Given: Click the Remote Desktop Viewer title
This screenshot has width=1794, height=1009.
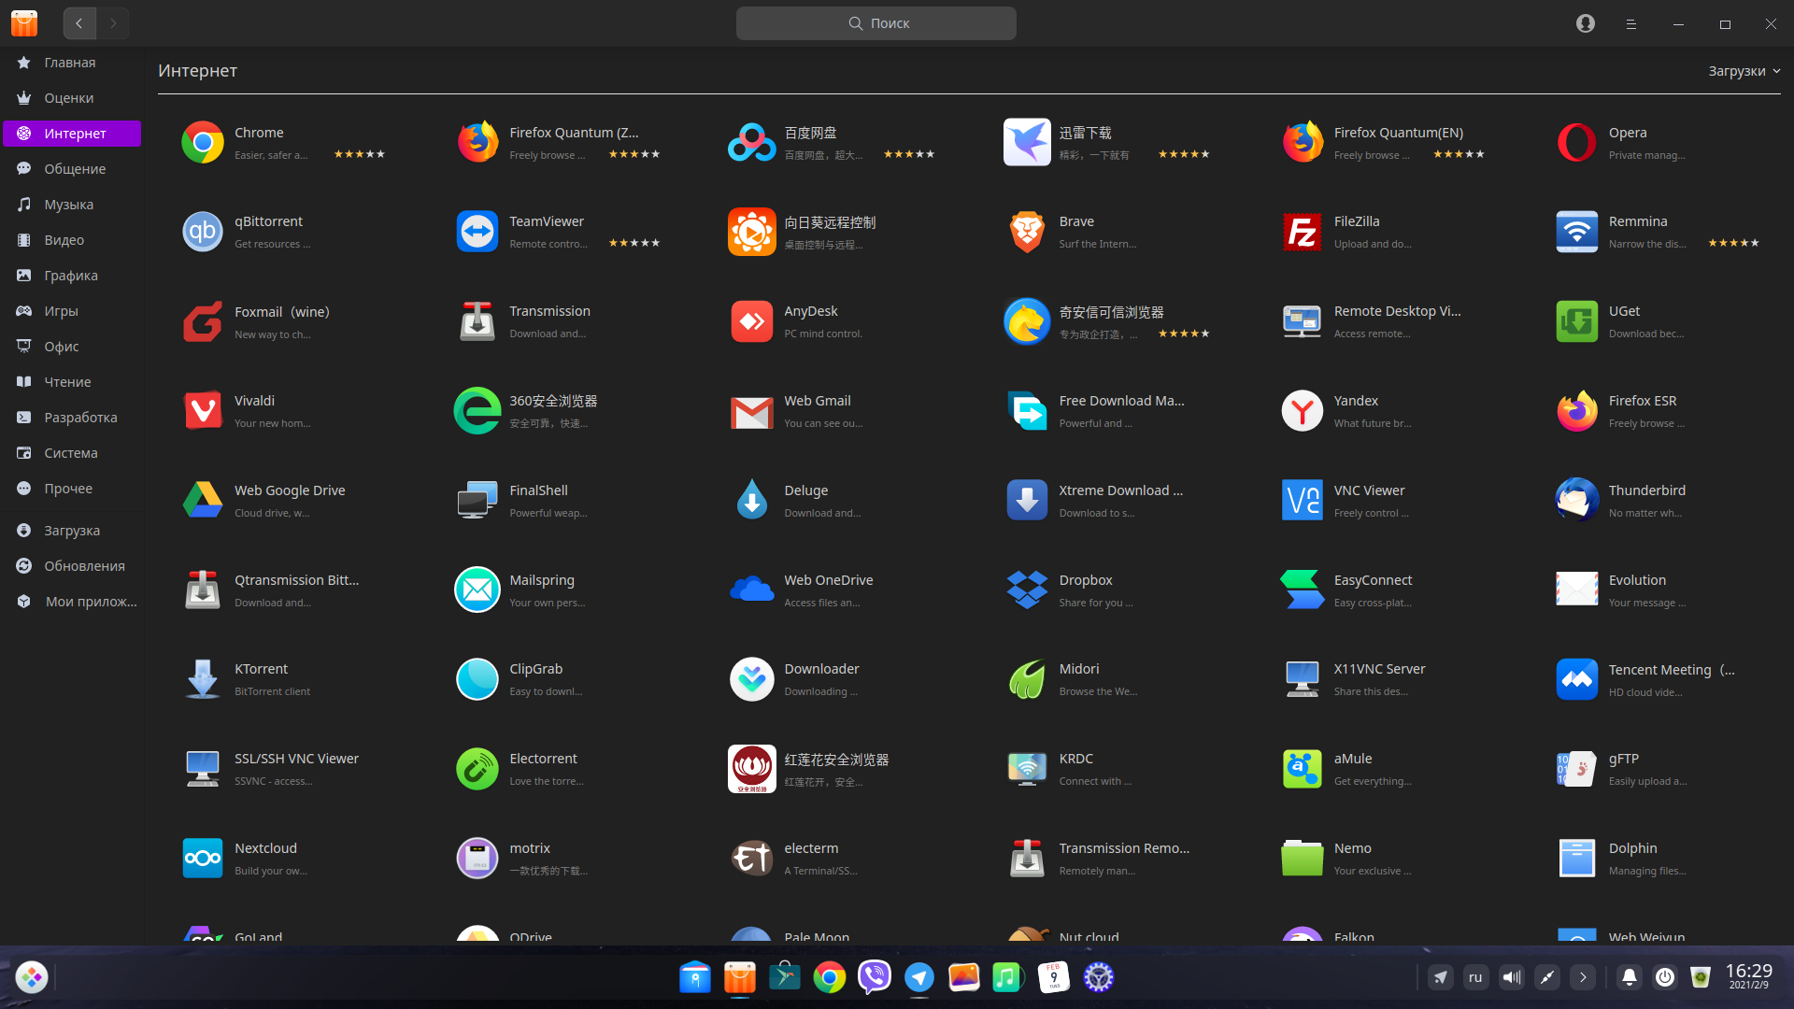Looking at the screenshot, I should [1397, 311].
